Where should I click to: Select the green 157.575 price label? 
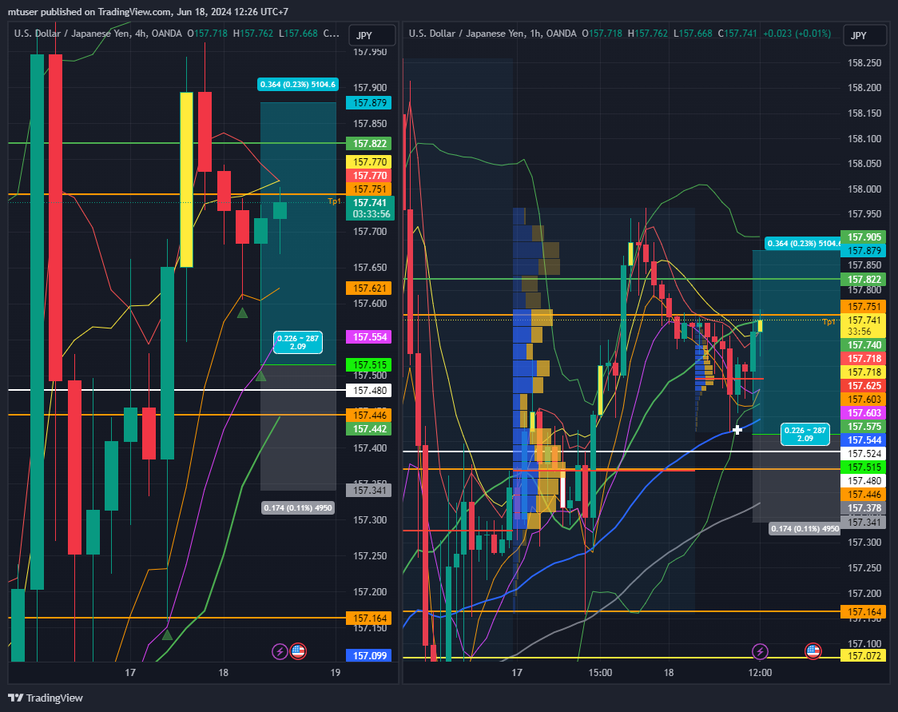click(864, 427)
